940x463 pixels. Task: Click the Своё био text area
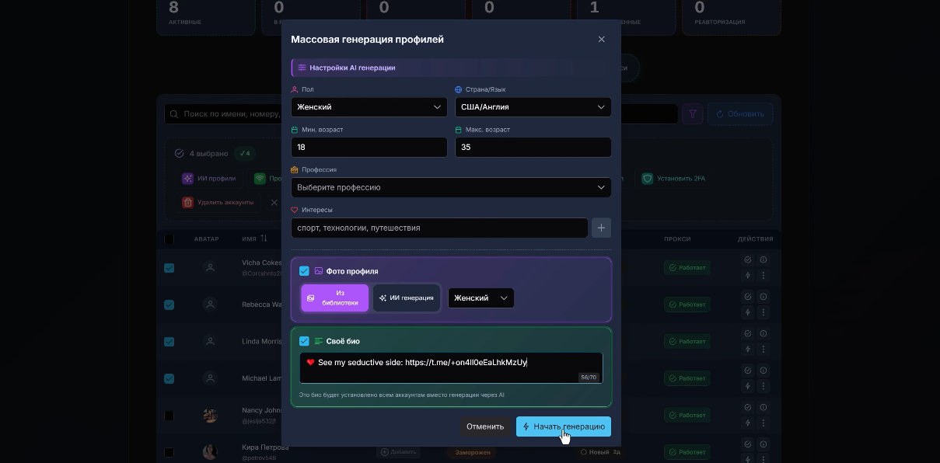coord(451,368)
